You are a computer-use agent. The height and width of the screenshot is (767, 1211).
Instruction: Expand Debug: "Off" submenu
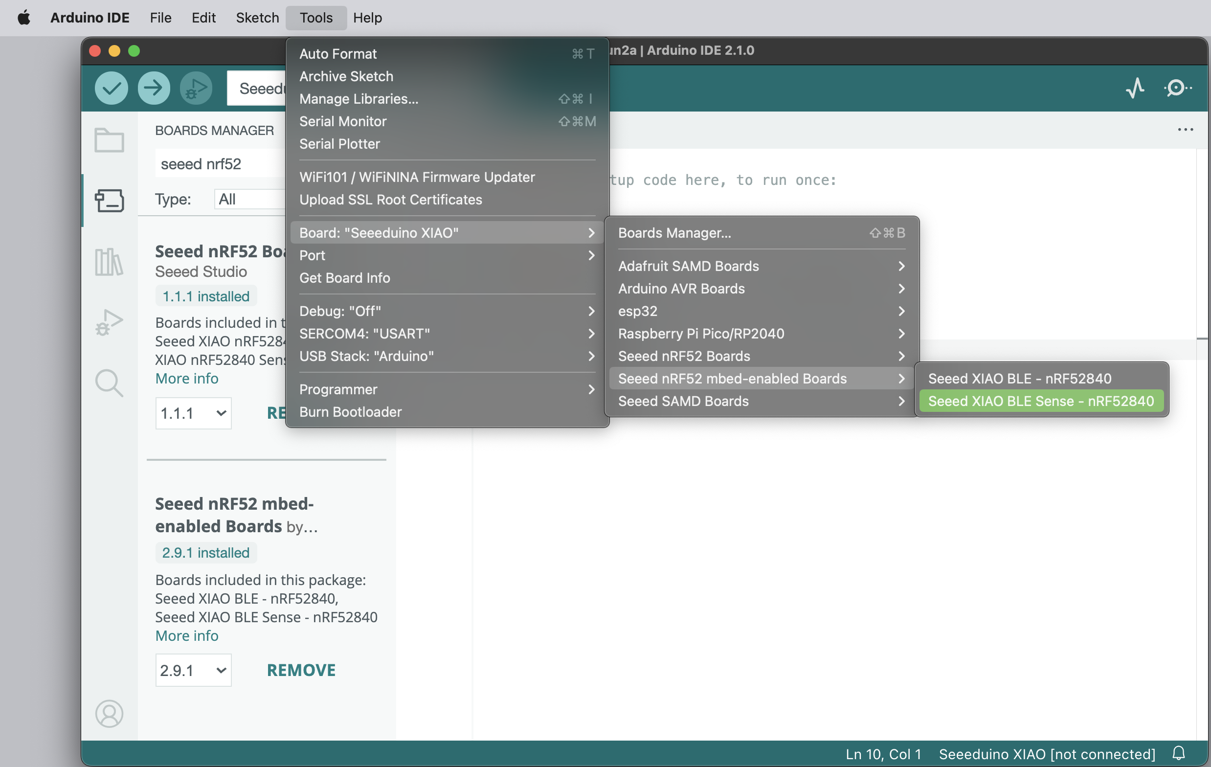pos(447,311)
